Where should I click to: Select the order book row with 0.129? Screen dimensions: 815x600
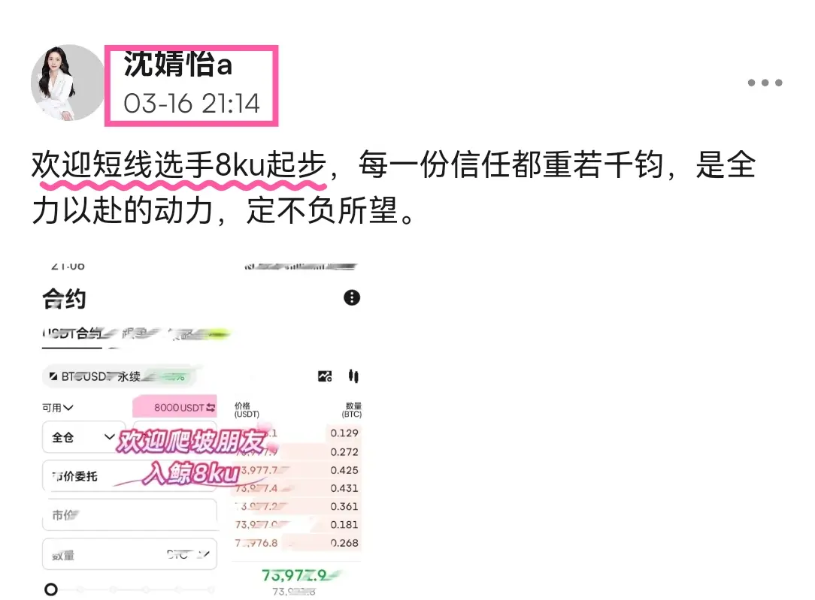pos(297,433)
